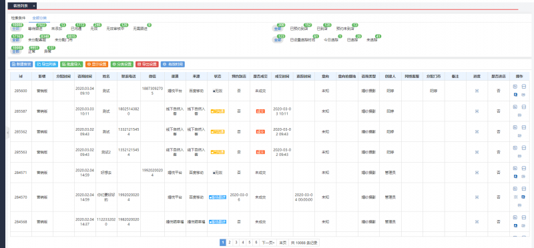Click document edit icon in row 285563 actions
This screenshot has height=248, width=534.
[x=515, y=147]
